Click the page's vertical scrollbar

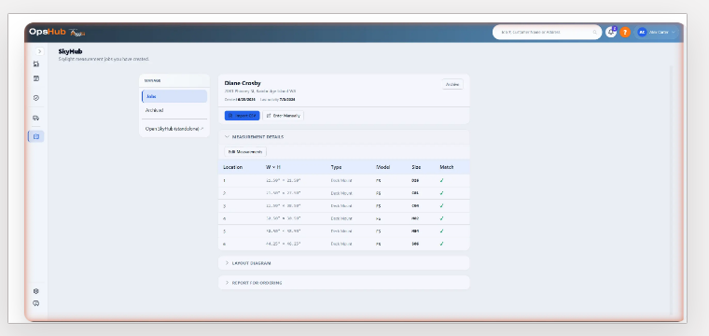coord(671,189)
